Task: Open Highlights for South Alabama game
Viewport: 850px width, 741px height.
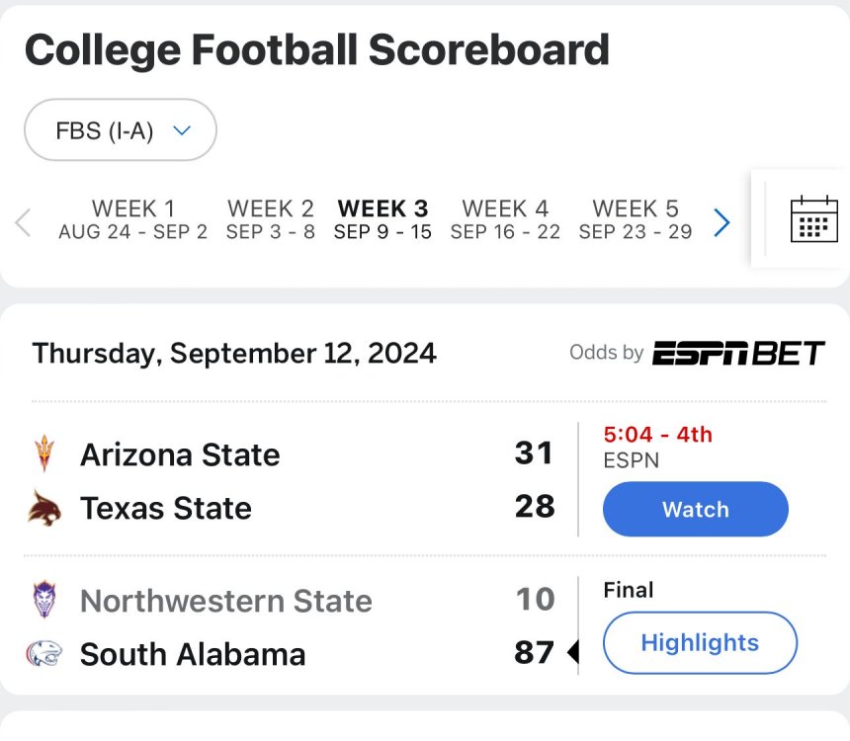Action: (700, 643)
